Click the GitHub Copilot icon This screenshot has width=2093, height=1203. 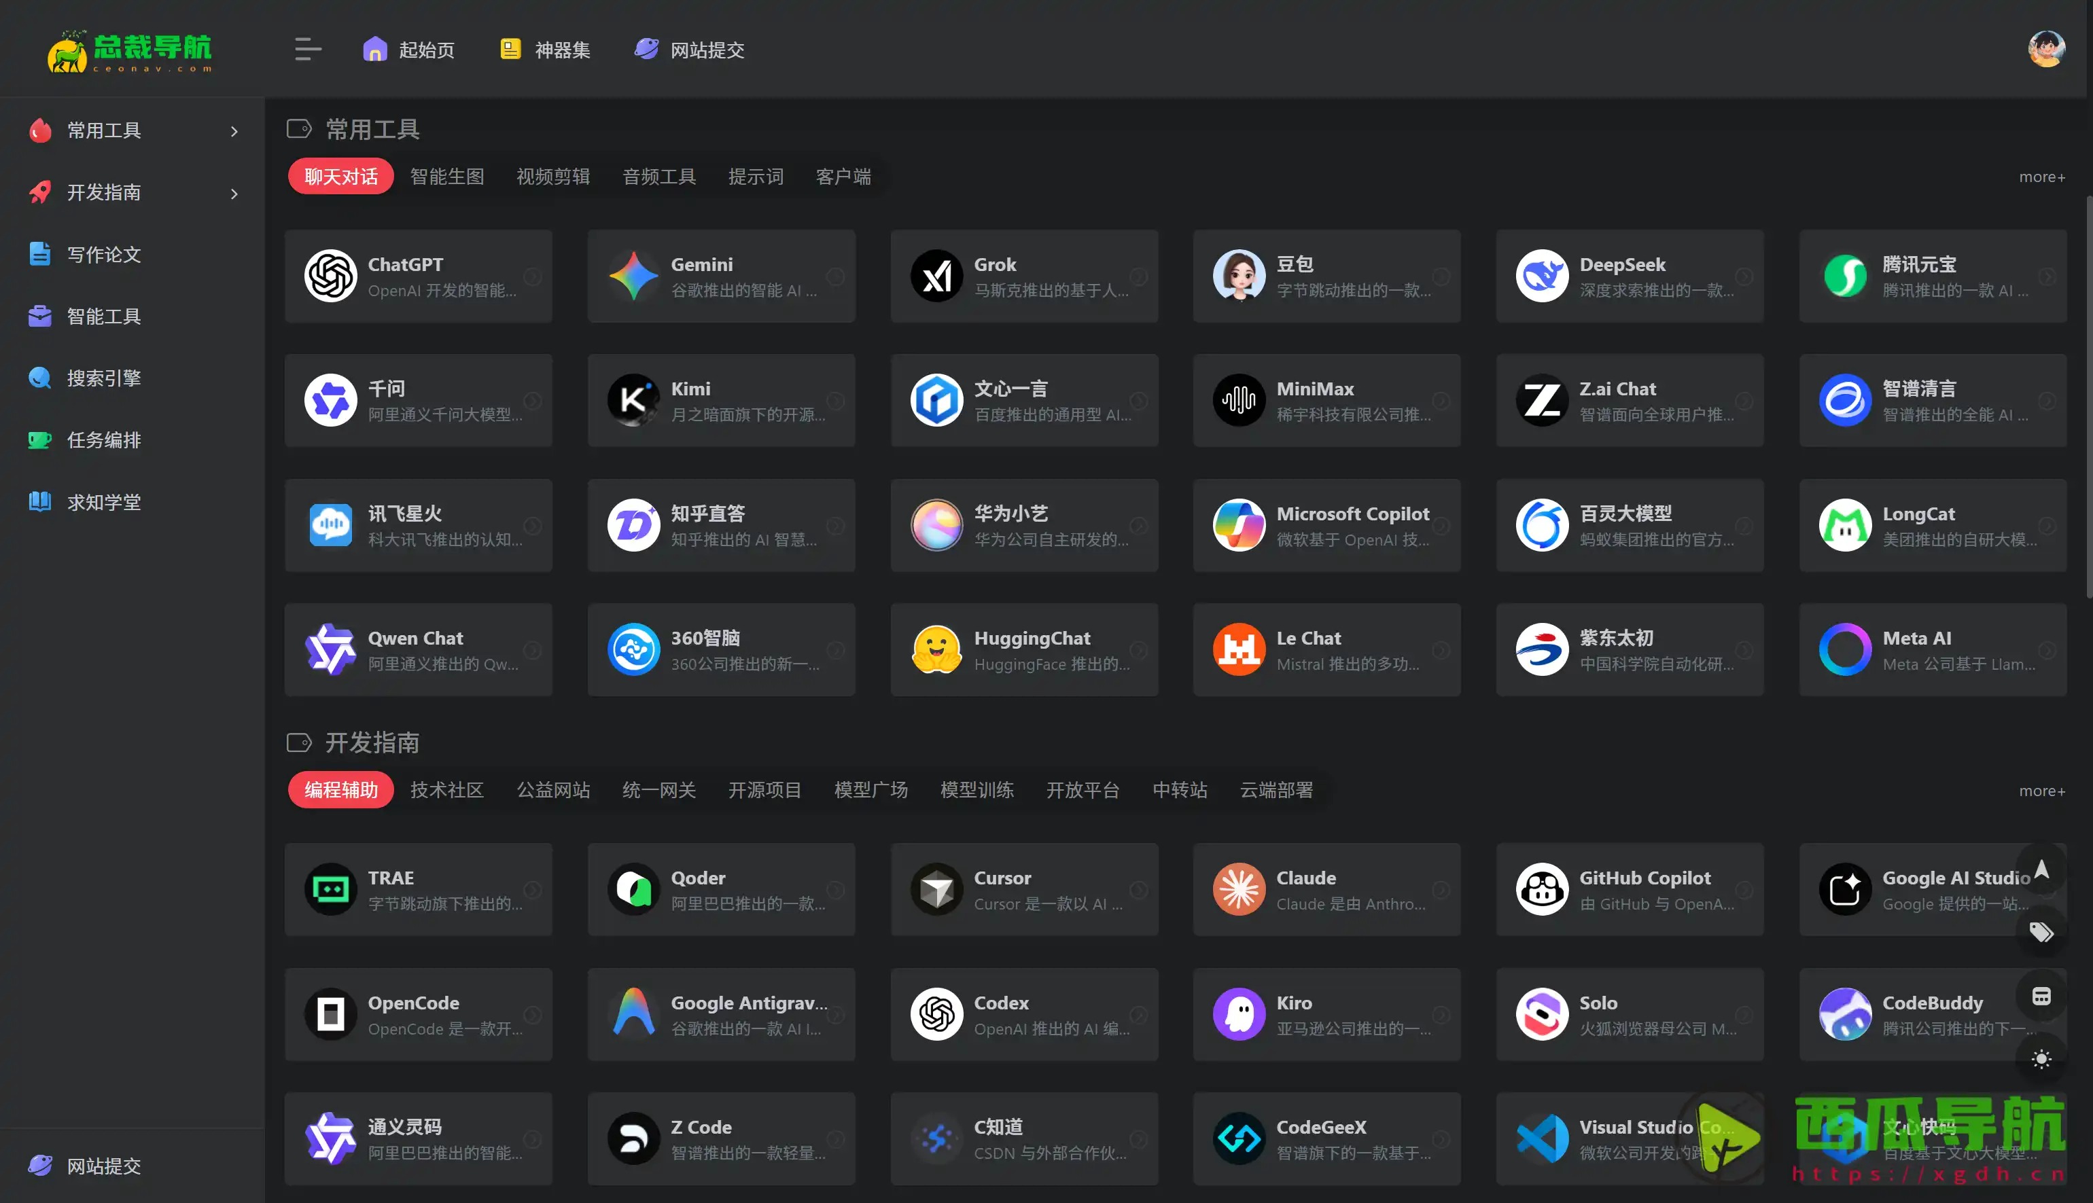coord(1542,889)
